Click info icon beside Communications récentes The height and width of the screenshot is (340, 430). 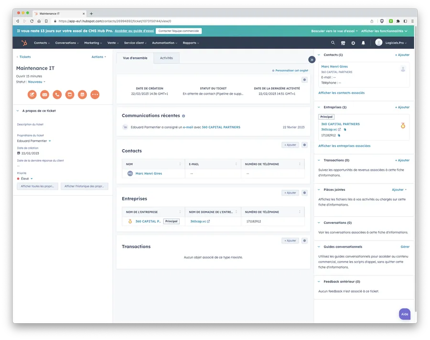pos(183,116)
